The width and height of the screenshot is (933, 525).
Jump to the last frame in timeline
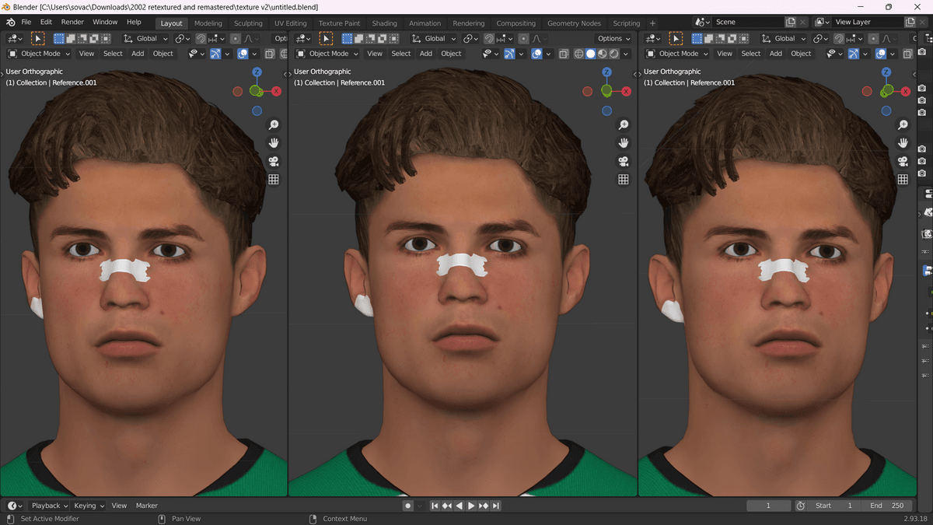click(x=496, y=506)
